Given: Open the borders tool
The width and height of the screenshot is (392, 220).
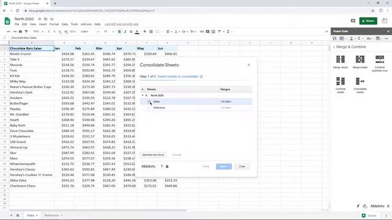Looking at the screenshot, I should 151,32.
